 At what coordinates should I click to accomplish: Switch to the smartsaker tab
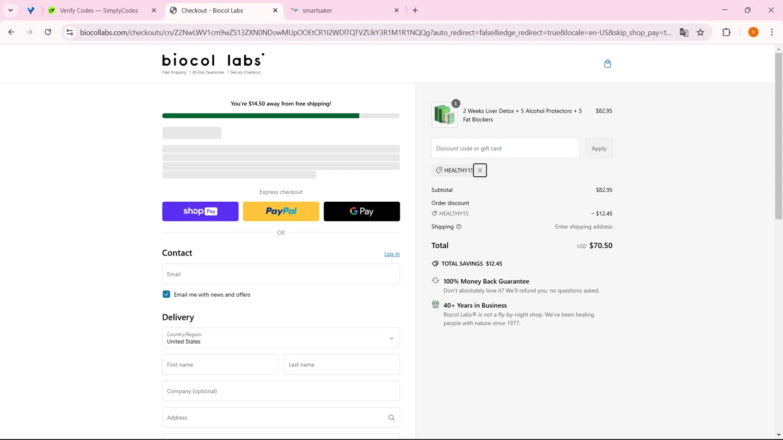[345, 10]
